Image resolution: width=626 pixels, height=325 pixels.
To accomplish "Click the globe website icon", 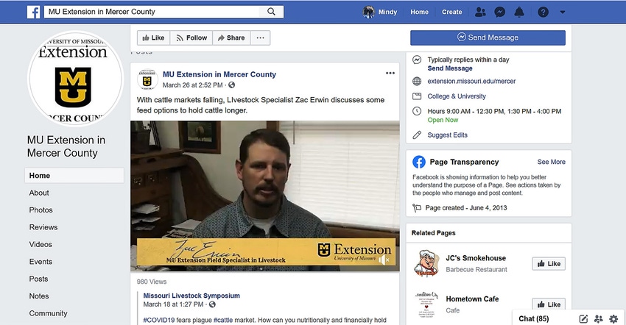I will (417, 82).
